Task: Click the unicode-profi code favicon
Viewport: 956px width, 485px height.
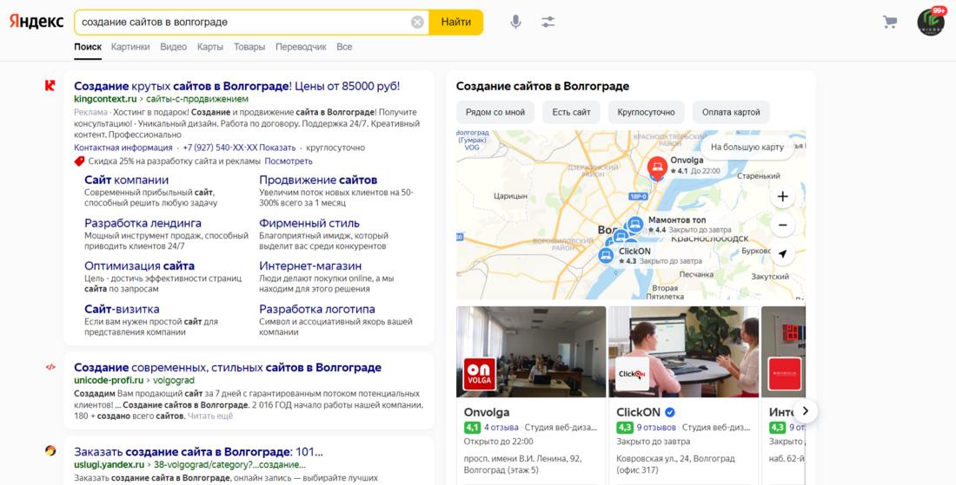Action: pos(50,367)
